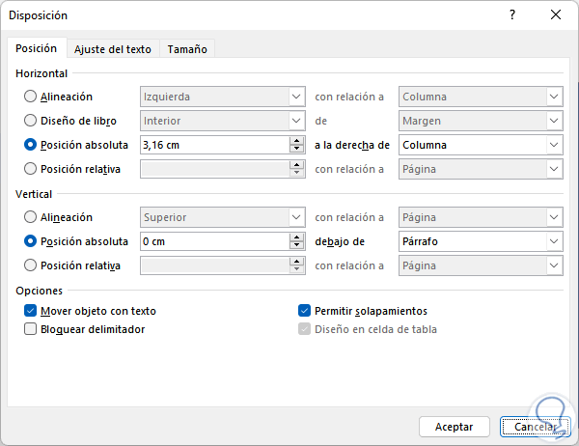Choose Diseño de libro radio option
This screenshot has height=446, width=579.
tap(31, 121)
